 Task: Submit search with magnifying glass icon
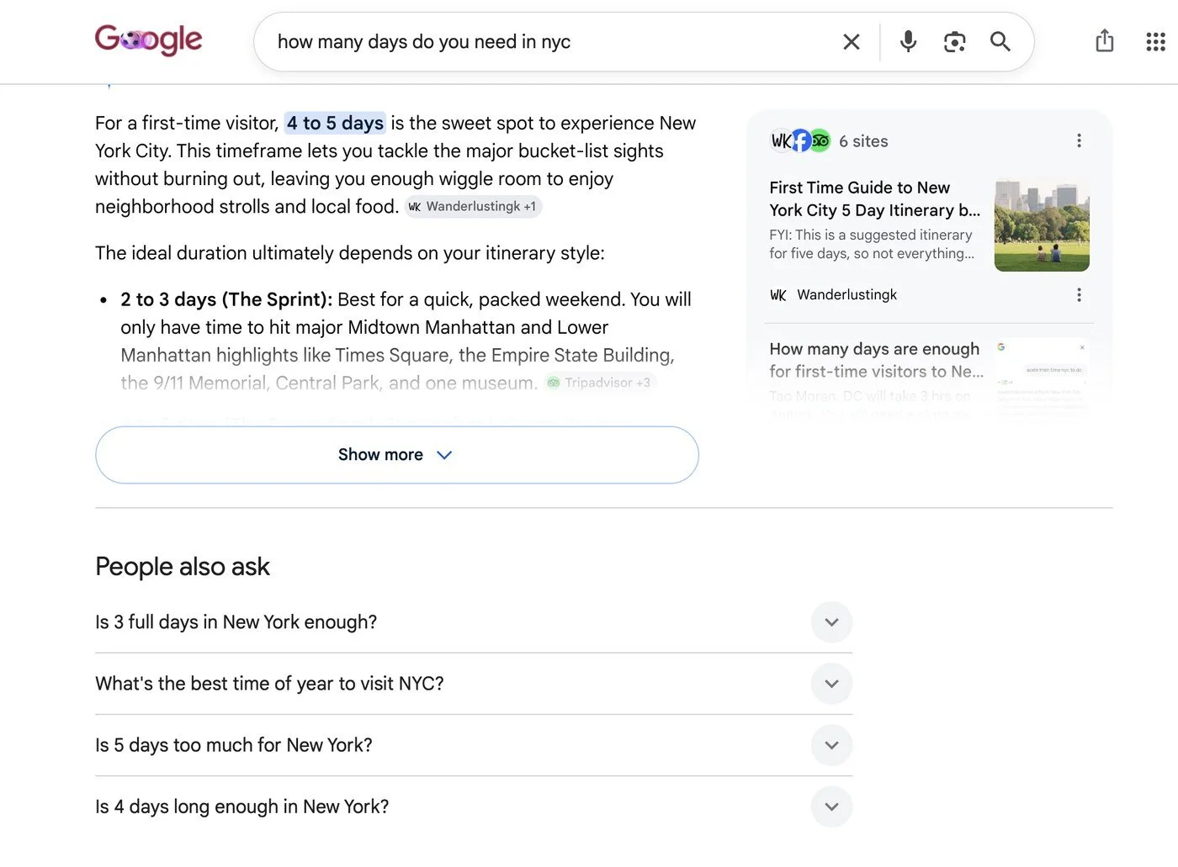(1000, 41)
